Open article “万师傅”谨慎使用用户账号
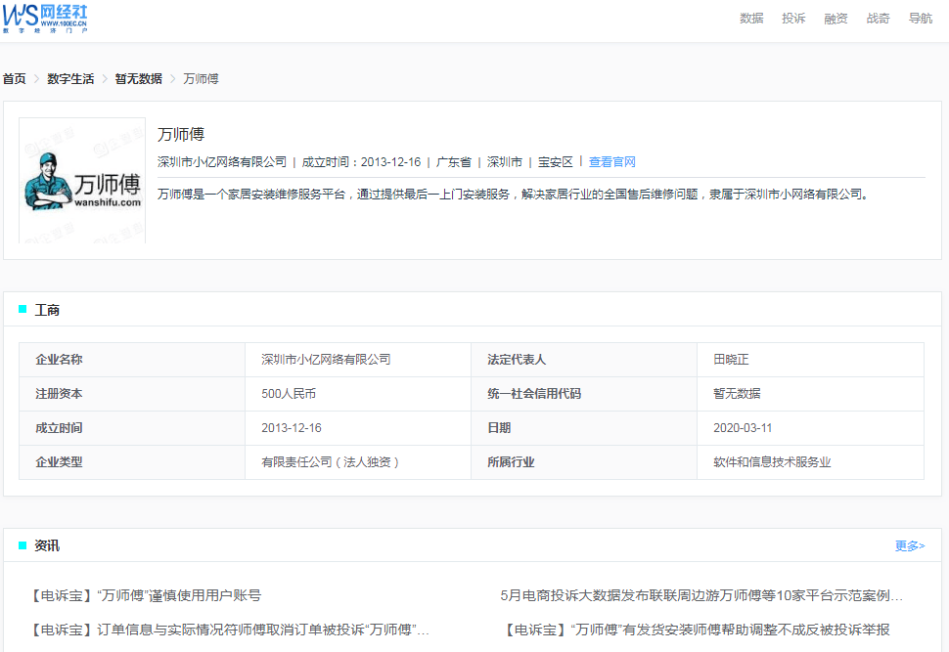Screen dimensions: 949x652 click(x=145, y=595)
